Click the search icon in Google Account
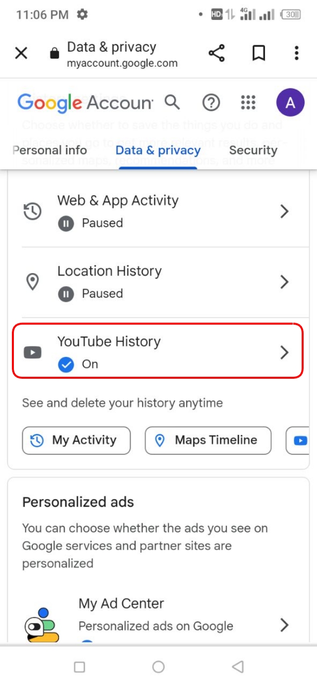The width and height of the screenshot is (317, 688). [172, 103]
